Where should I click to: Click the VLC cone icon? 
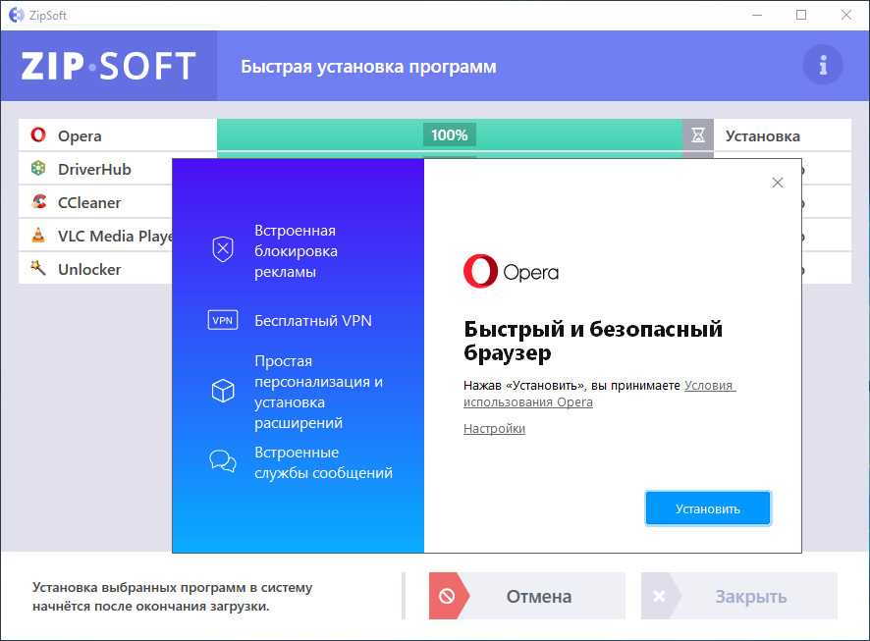38,236
